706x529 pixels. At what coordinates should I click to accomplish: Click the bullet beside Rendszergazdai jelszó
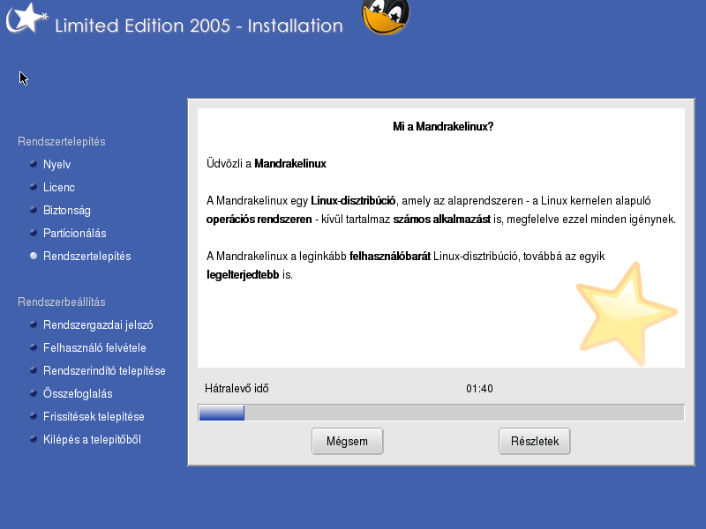(34, 324)
